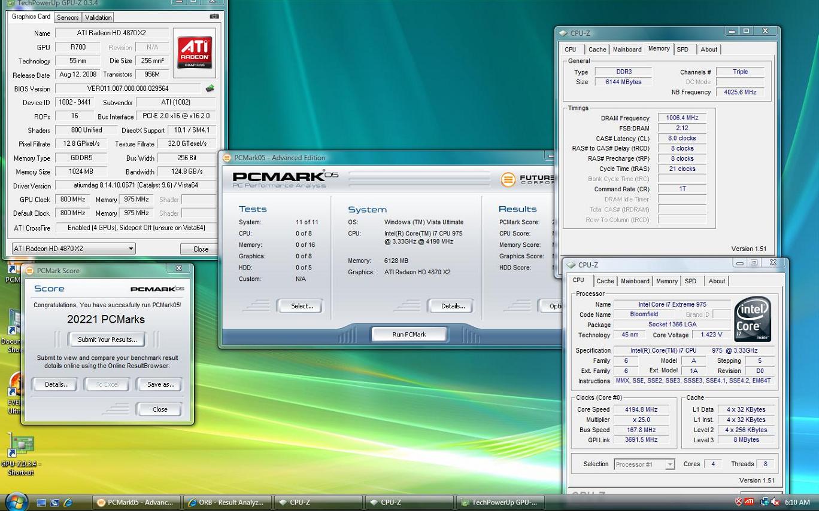Switch to the Sensors tab in GPU-Z

click(68, 17)
